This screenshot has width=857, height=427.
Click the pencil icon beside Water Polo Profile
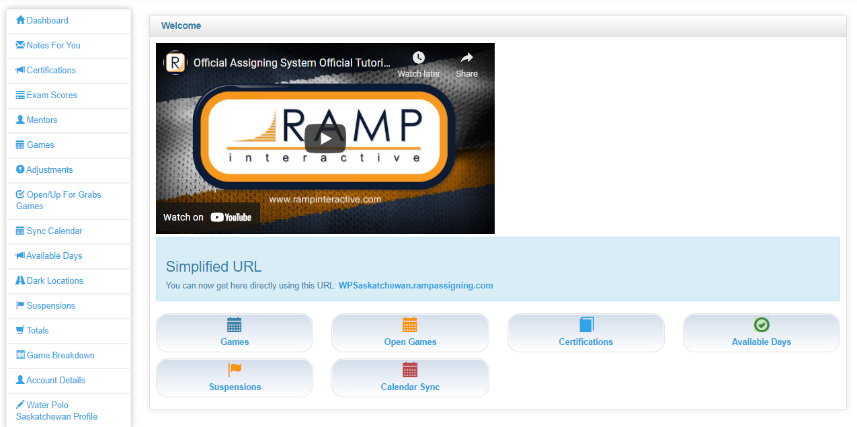(20, 405)
